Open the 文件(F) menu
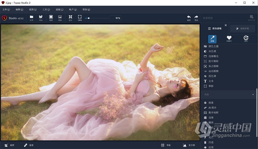Image resolution: width=258 pixels, height=149 pixels. click(x=6, y=10)
